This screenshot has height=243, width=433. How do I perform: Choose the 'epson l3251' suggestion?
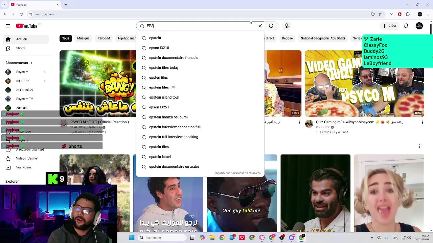(200, 107)
